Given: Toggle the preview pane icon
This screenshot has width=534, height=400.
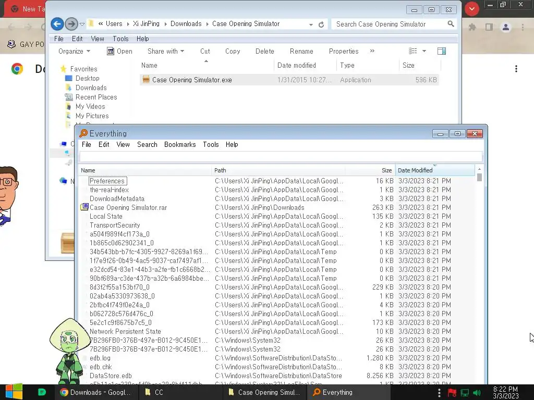Looking at the screenshot, I should pyautogui.click(x=442, y=51).
